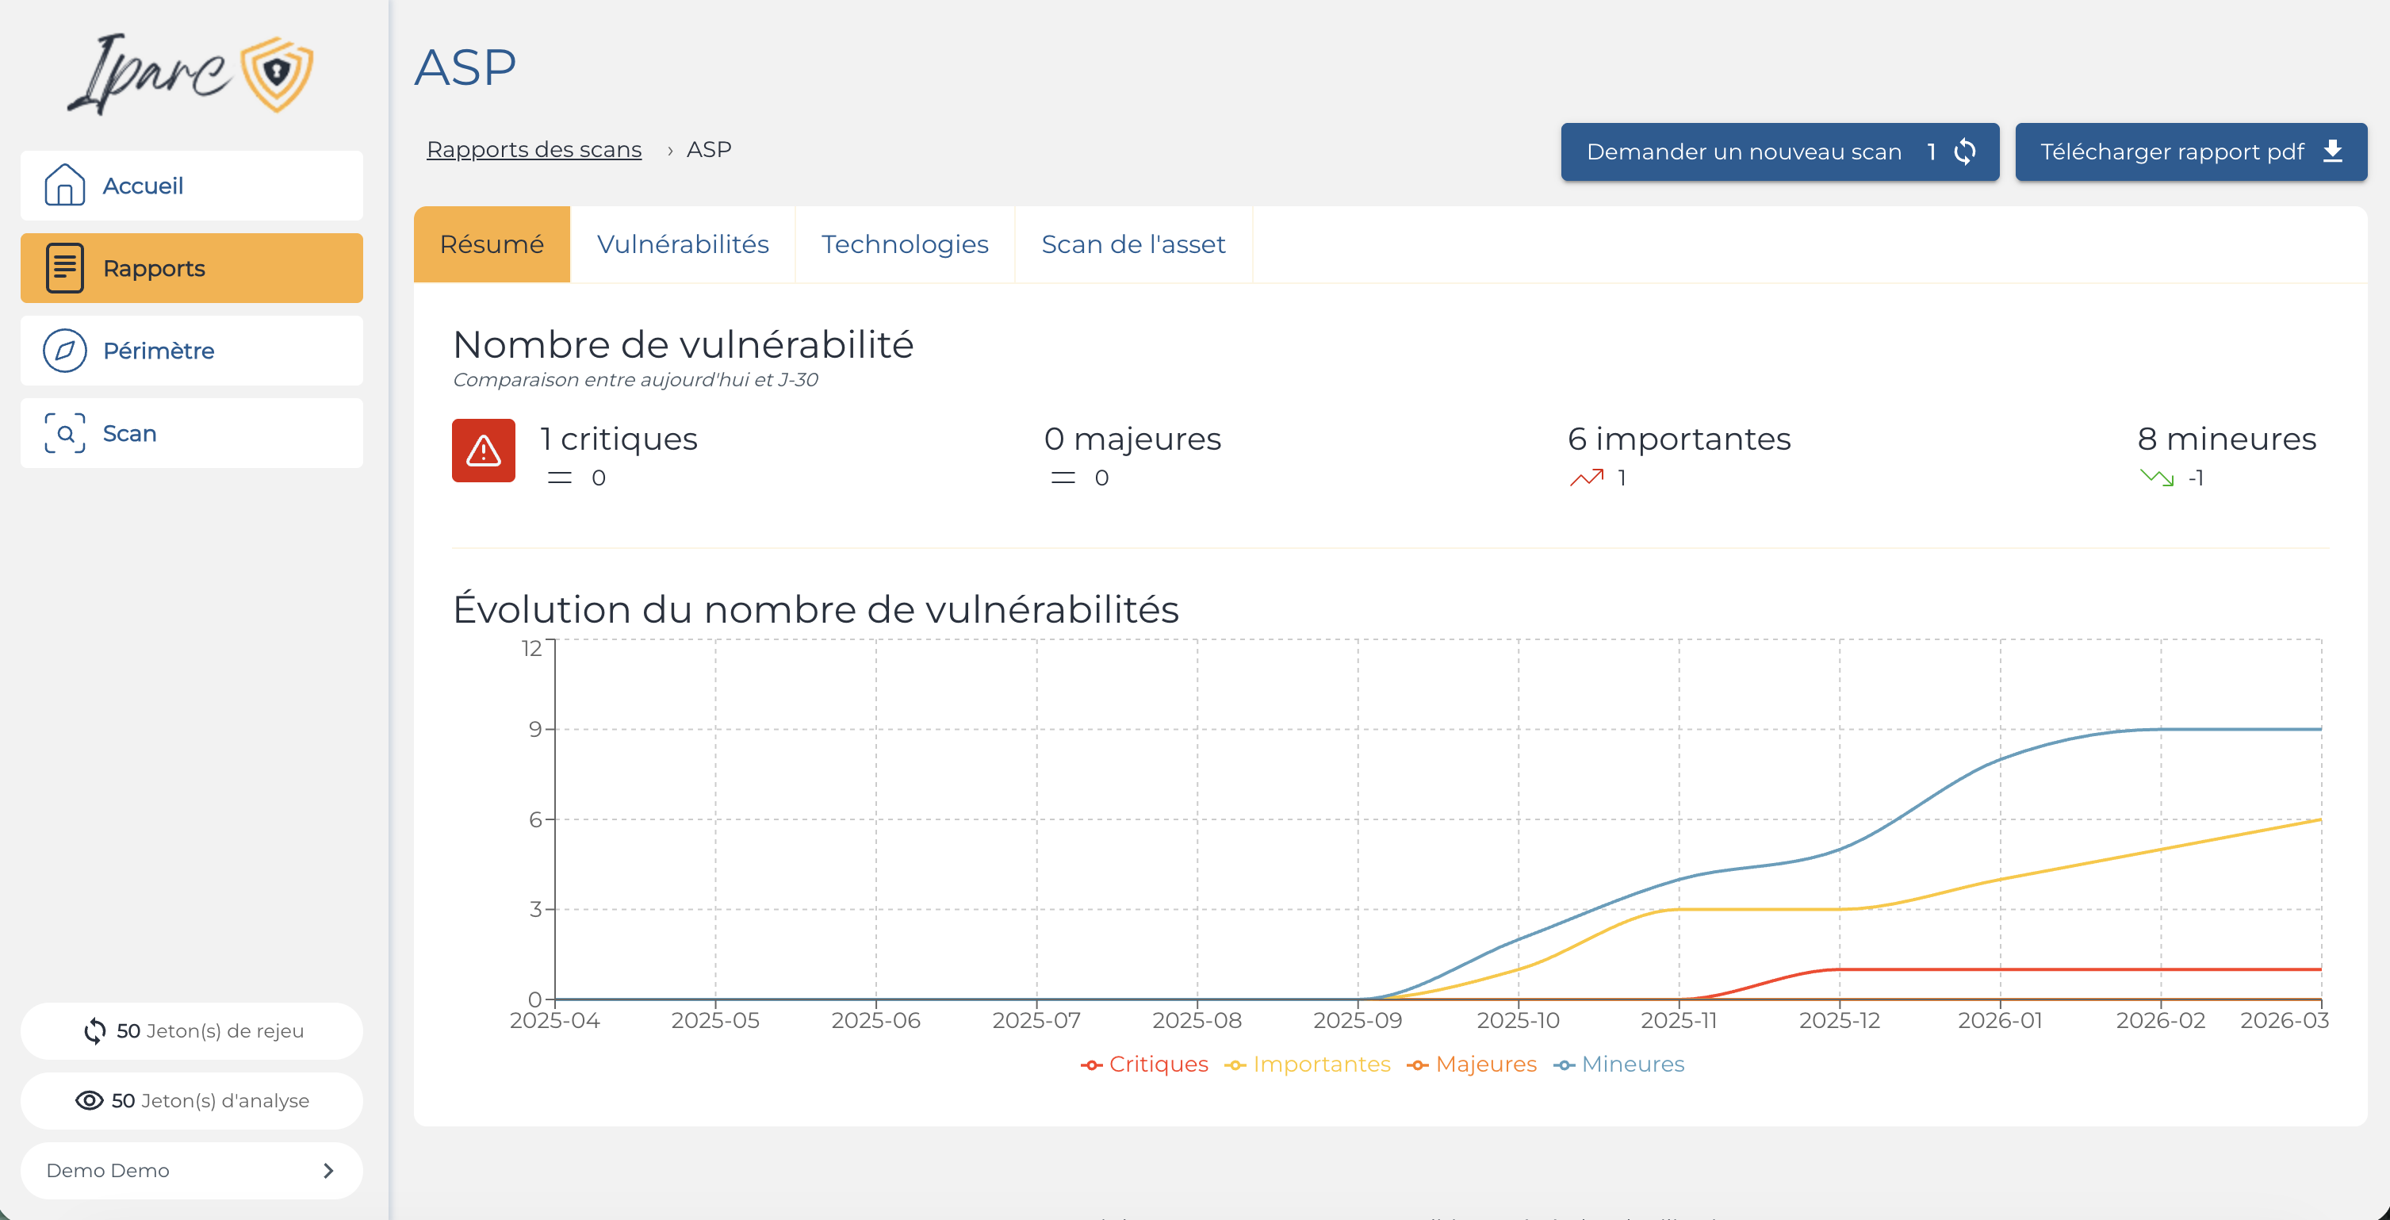Image resolution: width=2390 pixels, height=1220 pixels.
Task: Open the Technologies tab
Action: 905,244
